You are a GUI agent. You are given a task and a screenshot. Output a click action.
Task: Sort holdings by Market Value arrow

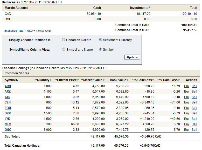coord(104,80)
